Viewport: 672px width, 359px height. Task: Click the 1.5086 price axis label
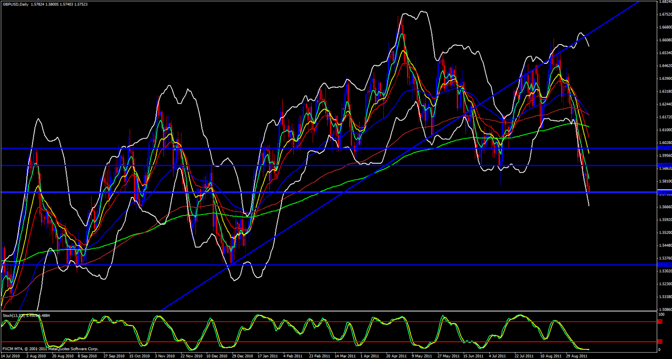tap(665, 309)
